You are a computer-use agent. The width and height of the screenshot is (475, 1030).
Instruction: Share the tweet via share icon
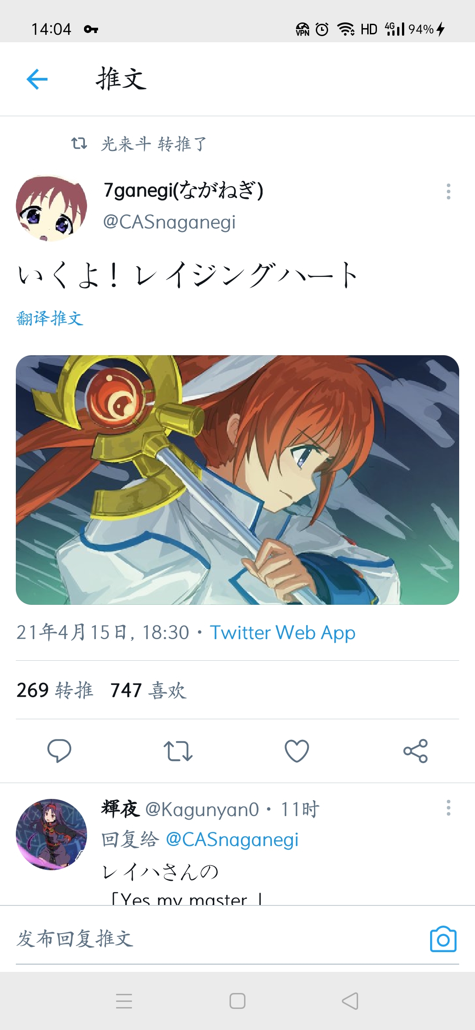click(x=416, y=751)
